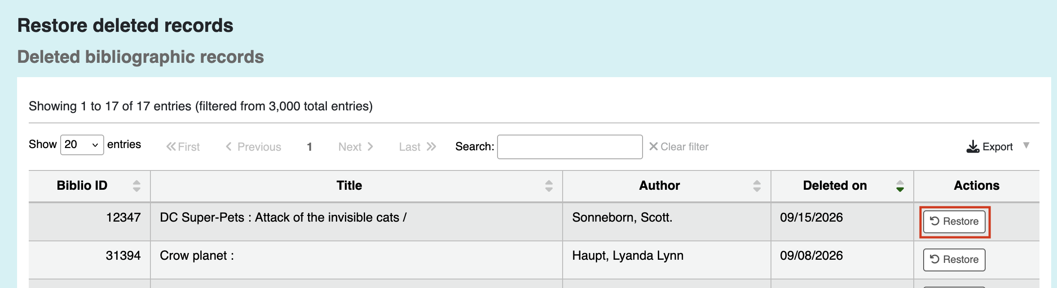This screenshot has width=1057, height=288.
Task: Restore DC Super-Pets record
Action: click(x=954, y=222)
